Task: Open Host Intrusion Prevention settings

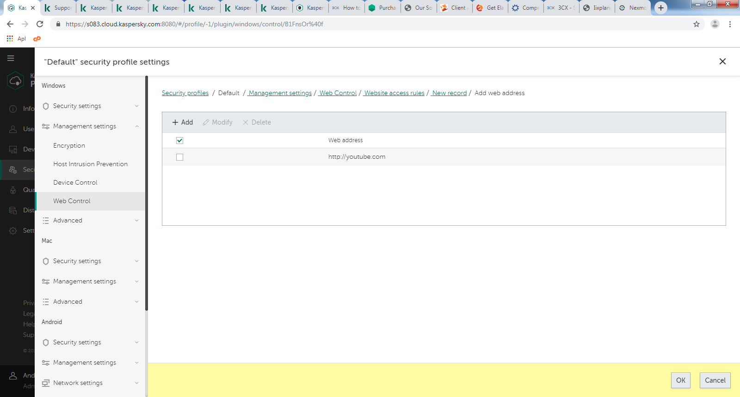Action: coord(90,164)
